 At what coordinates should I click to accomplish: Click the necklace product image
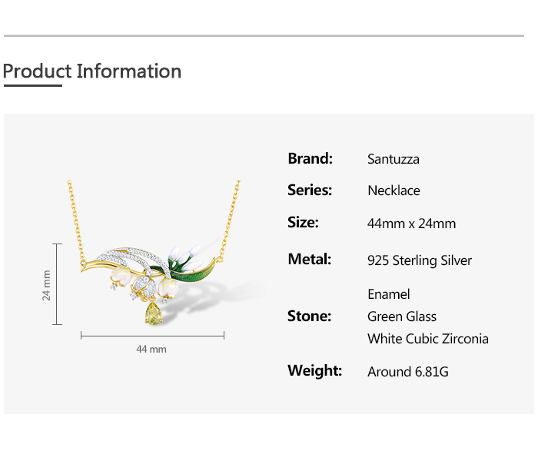pyautogui.click(x=152, y=261)
